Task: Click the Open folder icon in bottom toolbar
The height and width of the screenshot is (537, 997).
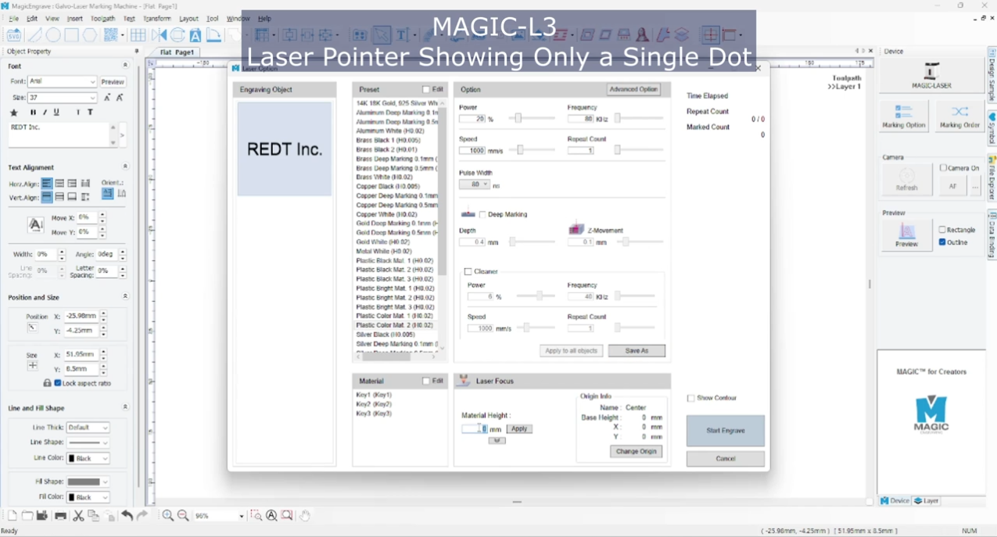Action: [27, 516]
